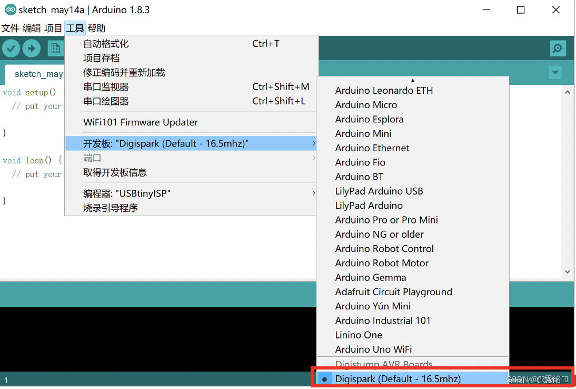
Task: Open the tab options dropdown arrow
Action: [555, 72]
